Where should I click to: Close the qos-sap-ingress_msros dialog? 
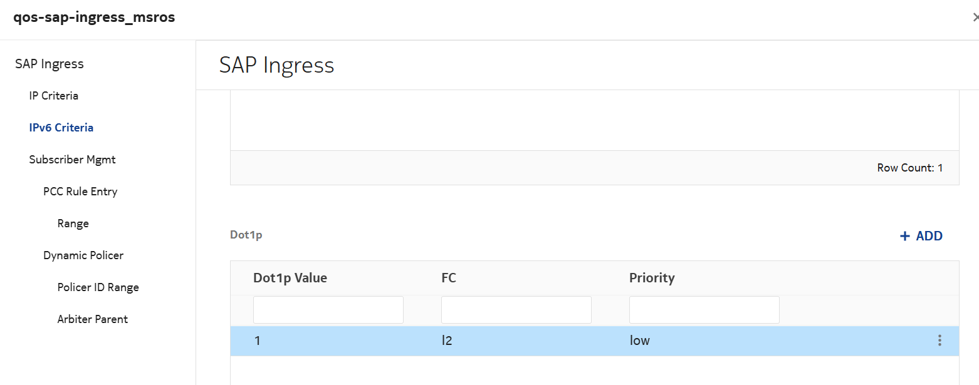pos(975,18)
